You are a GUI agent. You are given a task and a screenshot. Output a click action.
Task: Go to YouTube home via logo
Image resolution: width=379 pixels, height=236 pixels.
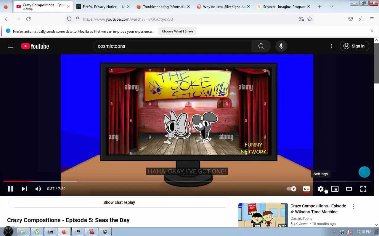35,46
